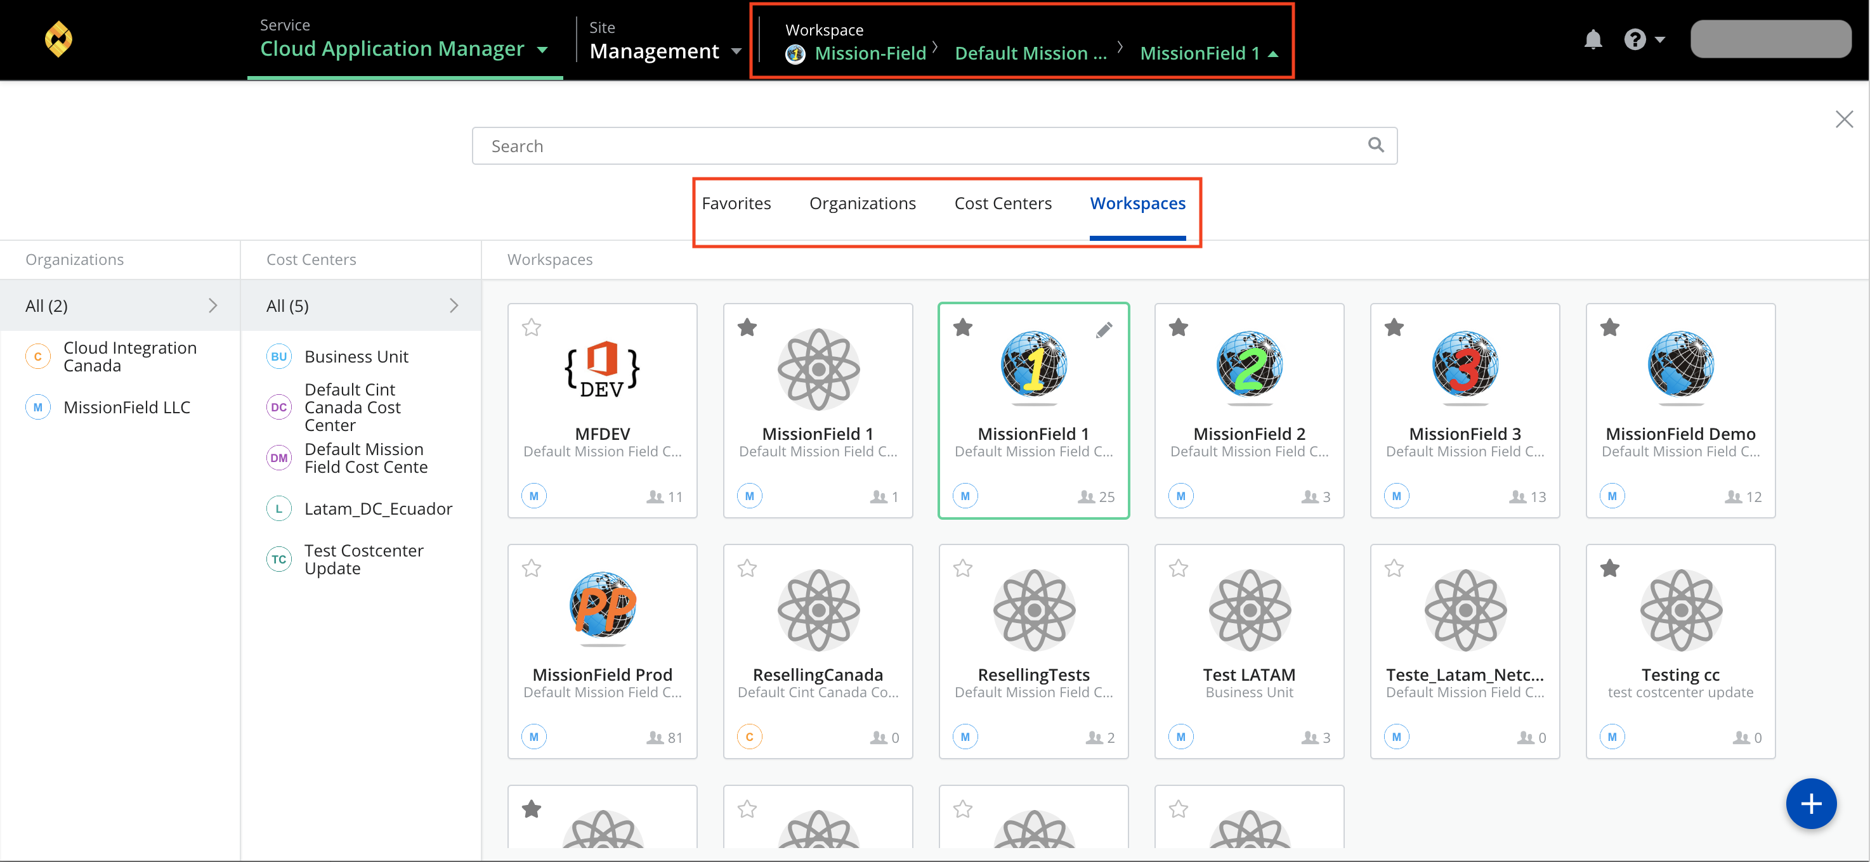
Task: Favorite ResellingCanada workspace star
Action: coord(747,568)
